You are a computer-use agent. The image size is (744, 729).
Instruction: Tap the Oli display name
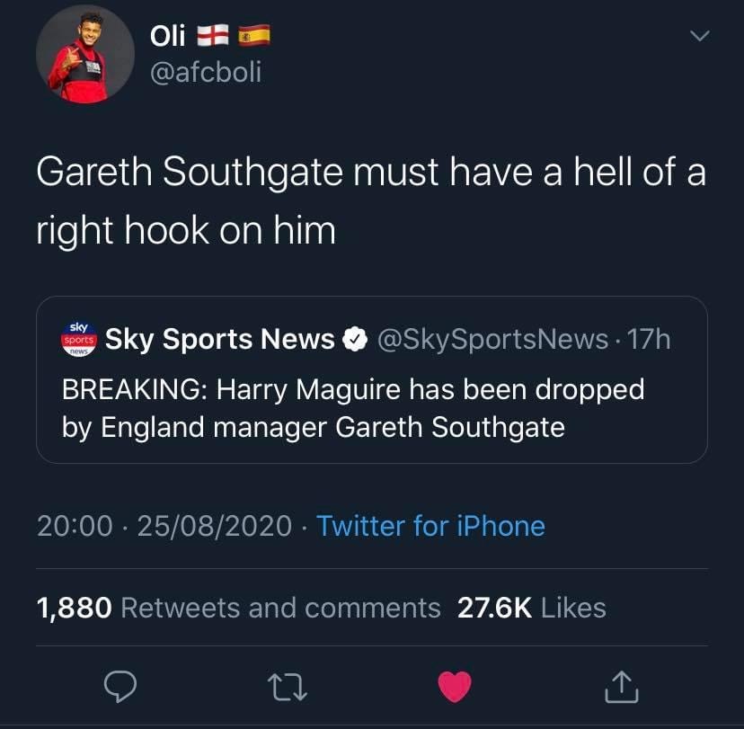167,36
